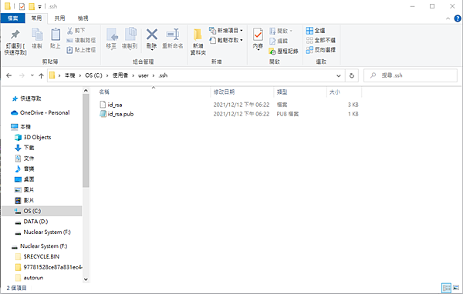Open Pictures folder in sidebar
The width and height of the screenshot is (463, 294).
click(29, 190)
